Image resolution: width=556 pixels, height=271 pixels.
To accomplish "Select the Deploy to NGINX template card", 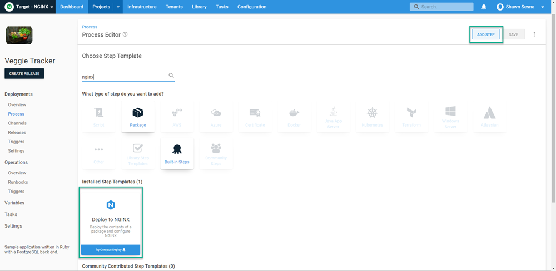I will (x=111, y=222).
